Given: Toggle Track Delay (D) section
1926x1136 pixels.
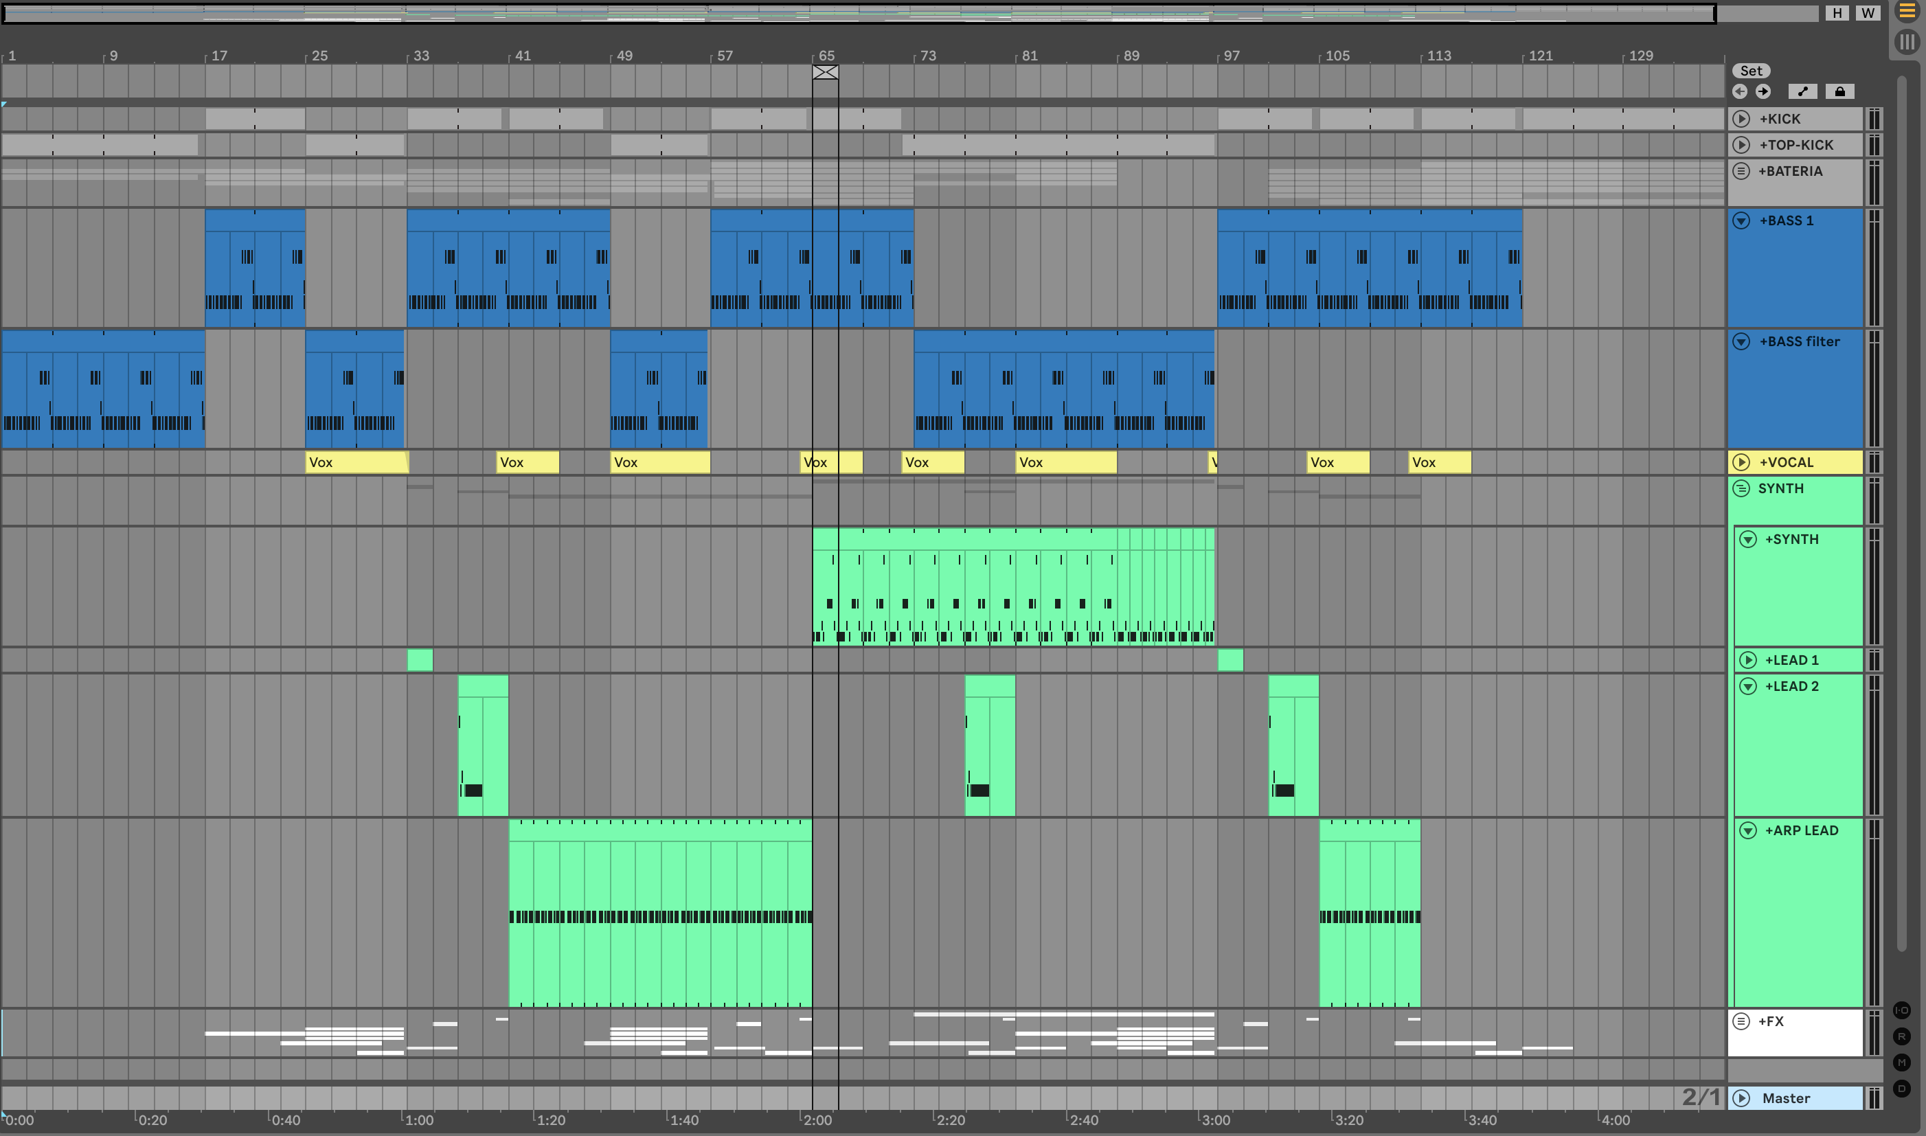Looking at the screenshot, I should pyautogui.click(x=1901, y=1089).
